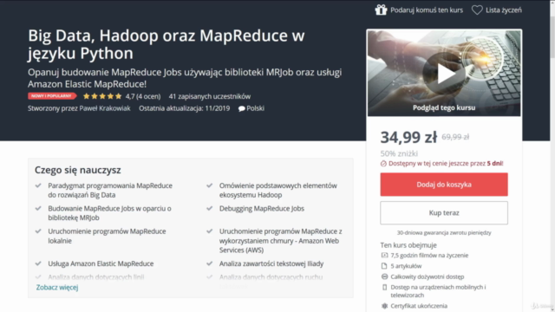Click the five-star rating icons
The width and height of the screenshot is (555, 312).
point(102,96)
